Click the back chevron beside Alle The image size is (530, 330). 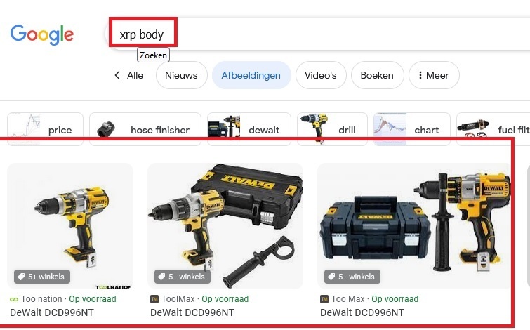click(x=117, y=75)
